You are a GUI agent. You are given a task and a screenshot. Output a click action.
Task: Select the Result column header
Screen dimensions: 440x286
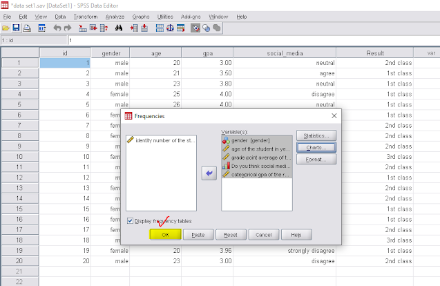coord(374,53)
